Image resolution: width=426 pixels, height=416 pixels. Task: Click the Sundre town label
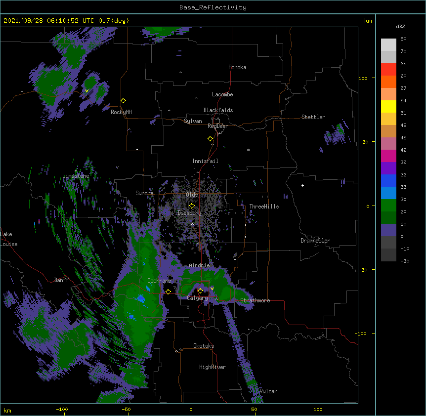pyautogui.click(x=144, y=193)
